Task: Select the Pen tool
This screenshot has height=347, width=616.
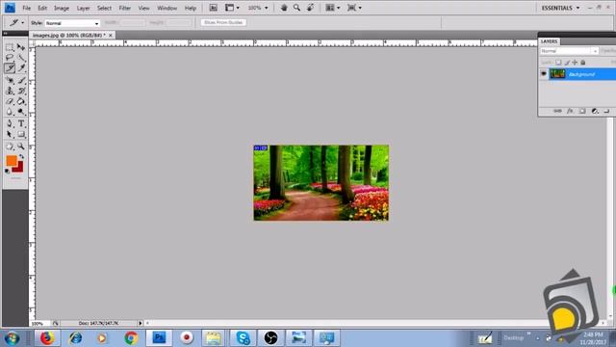Action: point(10,124)
